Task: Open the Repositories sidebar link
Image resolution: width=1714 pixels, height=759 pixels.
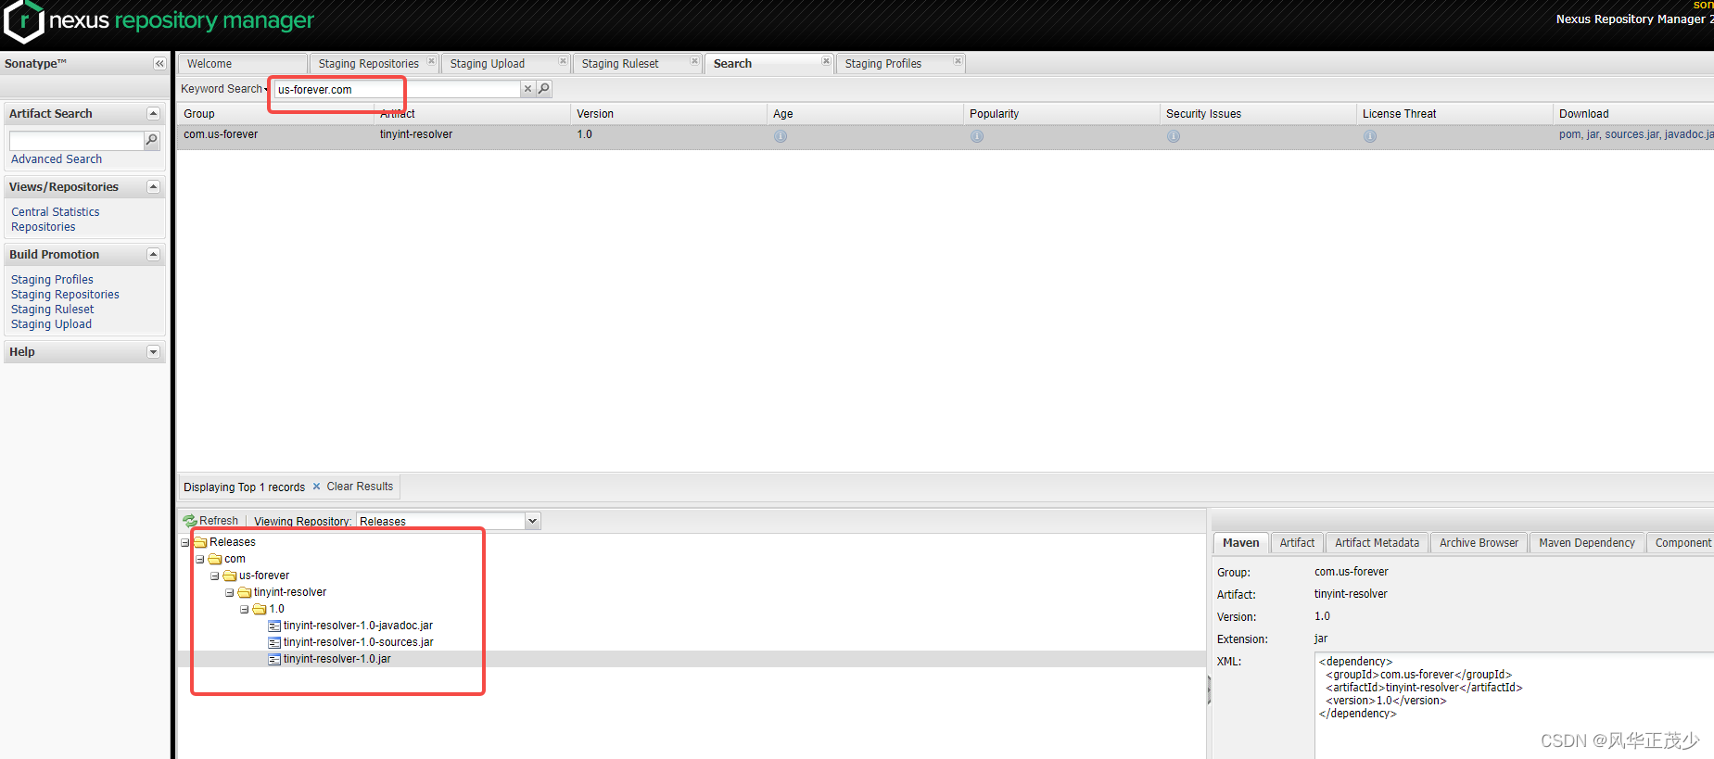Action: 44,227
